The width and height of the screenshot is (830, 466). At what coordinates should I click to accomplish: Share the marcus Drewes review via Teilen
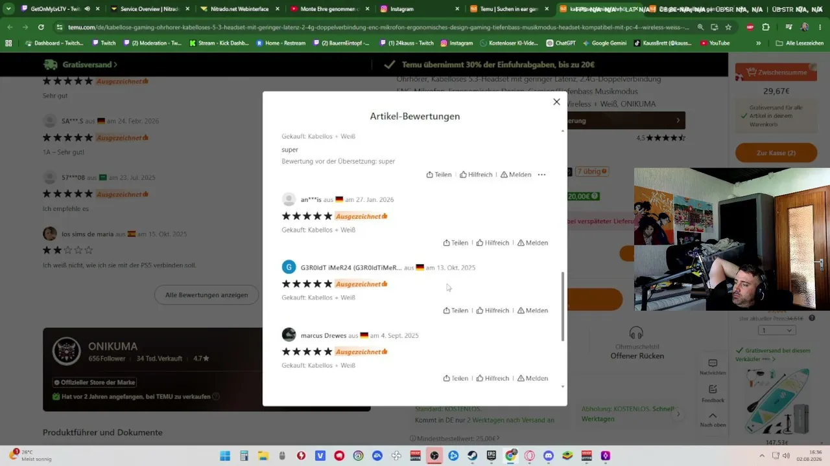456,379
